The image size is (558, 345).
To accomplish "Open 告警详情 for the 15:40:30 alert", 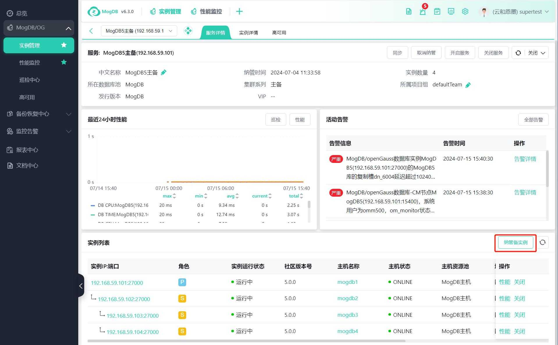I will [x=525, y=159].
